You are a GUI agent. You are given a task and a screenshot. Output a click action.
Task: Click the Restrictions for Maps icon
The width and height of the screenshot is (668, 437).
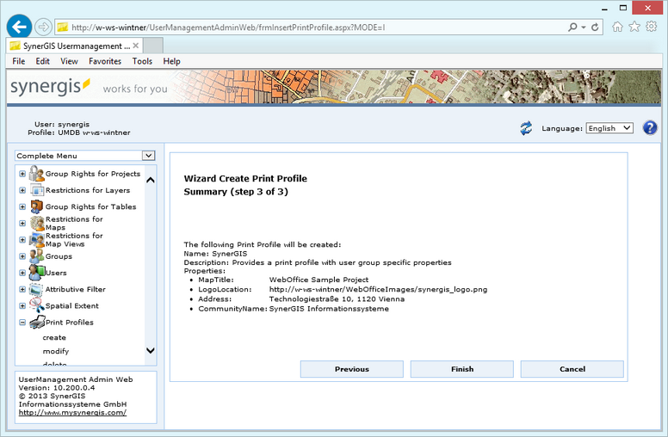tap(37, 223)
